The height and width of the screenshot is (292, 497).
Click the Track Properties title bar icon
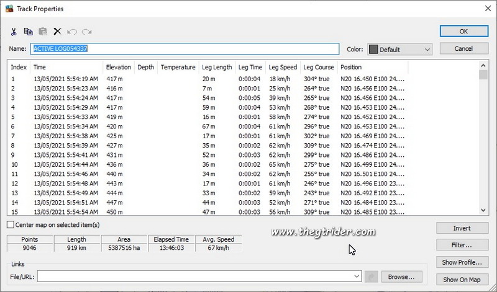pos(7,9)
